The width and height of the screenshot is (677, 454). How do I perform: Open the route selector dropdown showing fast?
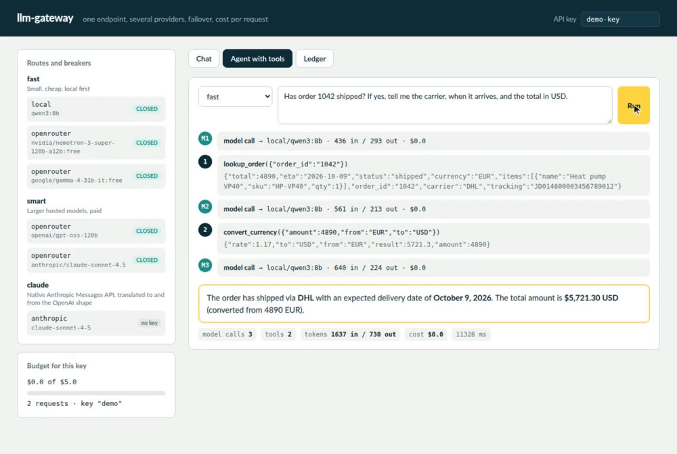pyautogui.click(x=236, y=97)
